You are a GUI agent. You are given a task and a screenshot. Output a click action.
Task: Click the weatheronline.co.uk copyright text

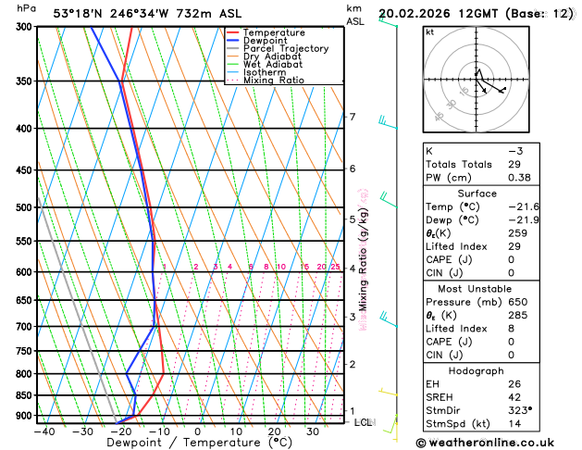click(x=485, y=443)
